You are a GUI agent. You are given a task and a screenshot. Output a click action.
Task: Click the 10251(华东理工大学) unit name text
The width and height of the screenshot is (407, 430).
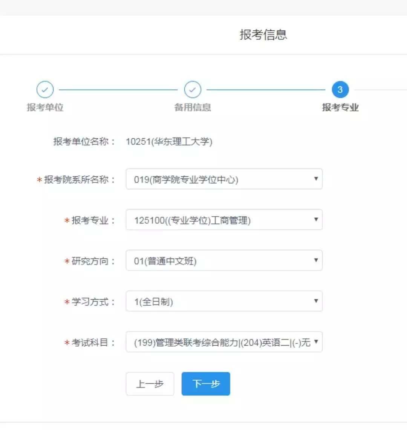tap(169, 142)
